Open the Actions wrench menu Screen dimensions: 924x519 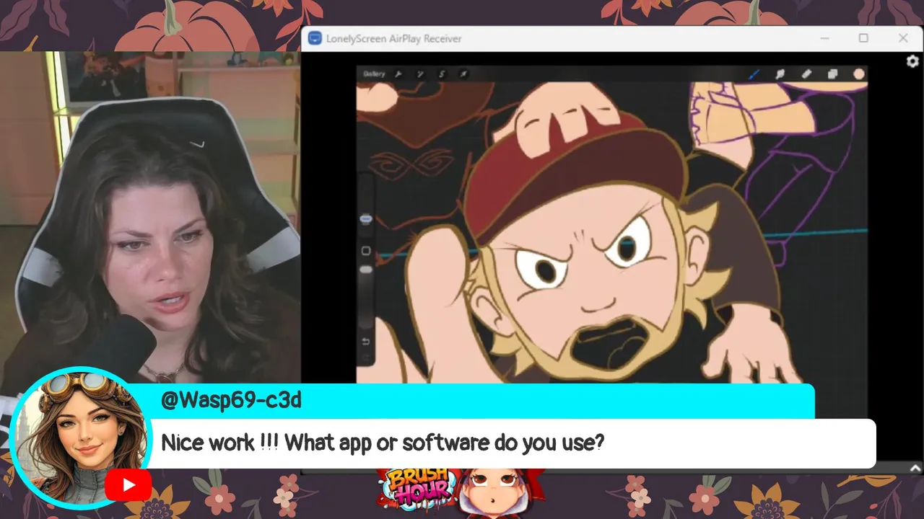[x=398, y=74]
